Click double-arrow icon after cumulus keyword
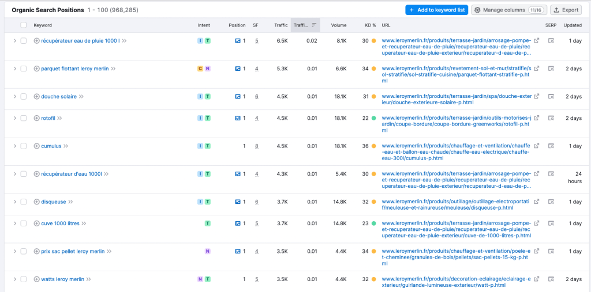 [x=66, y=146]
